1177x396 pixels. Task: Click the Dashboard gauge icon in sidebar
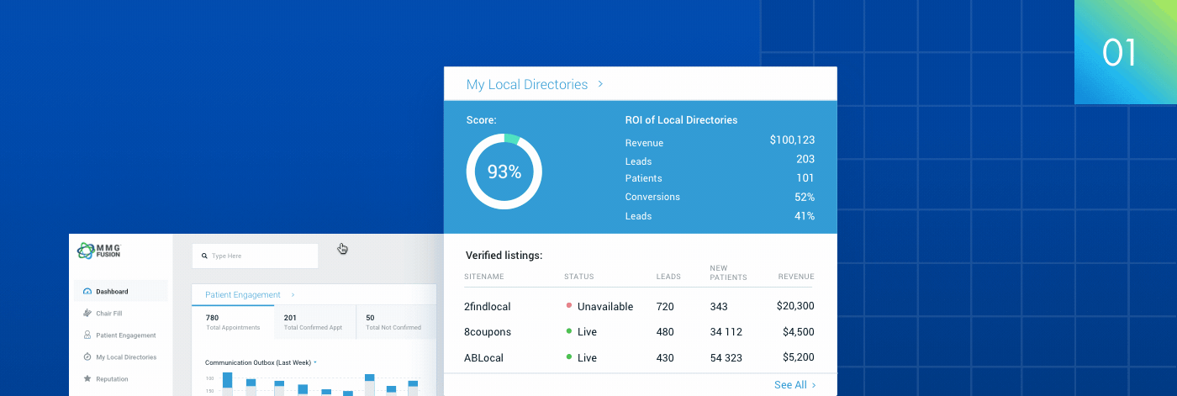[x=87, y=292]
